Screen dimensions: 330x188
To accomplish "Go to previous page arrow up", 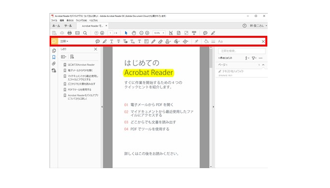I will point(96,33).
